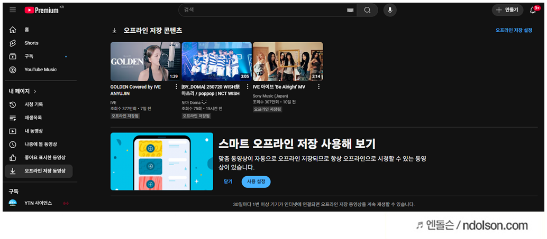Click the YouTube Music circle icon

[x=13, y=70]
